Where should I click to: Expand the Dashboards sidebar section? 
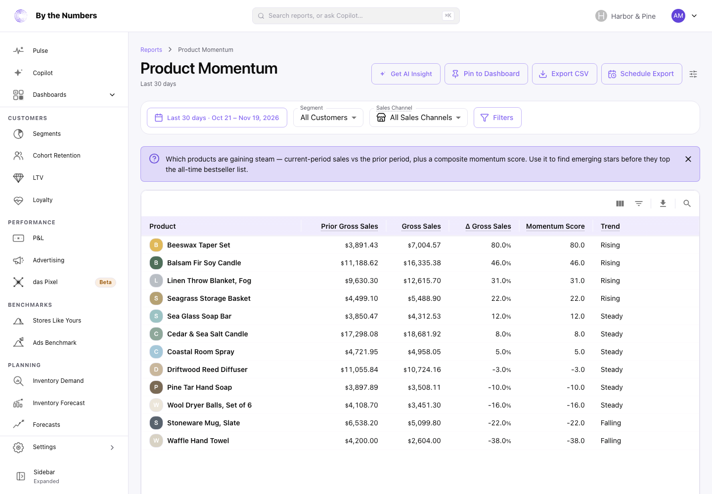[x=64, y=95]
